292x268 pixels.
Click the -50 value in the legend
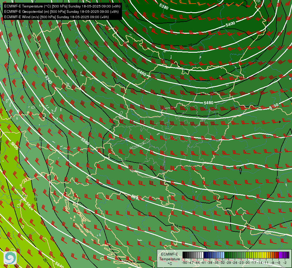click(x=185, y=263)
